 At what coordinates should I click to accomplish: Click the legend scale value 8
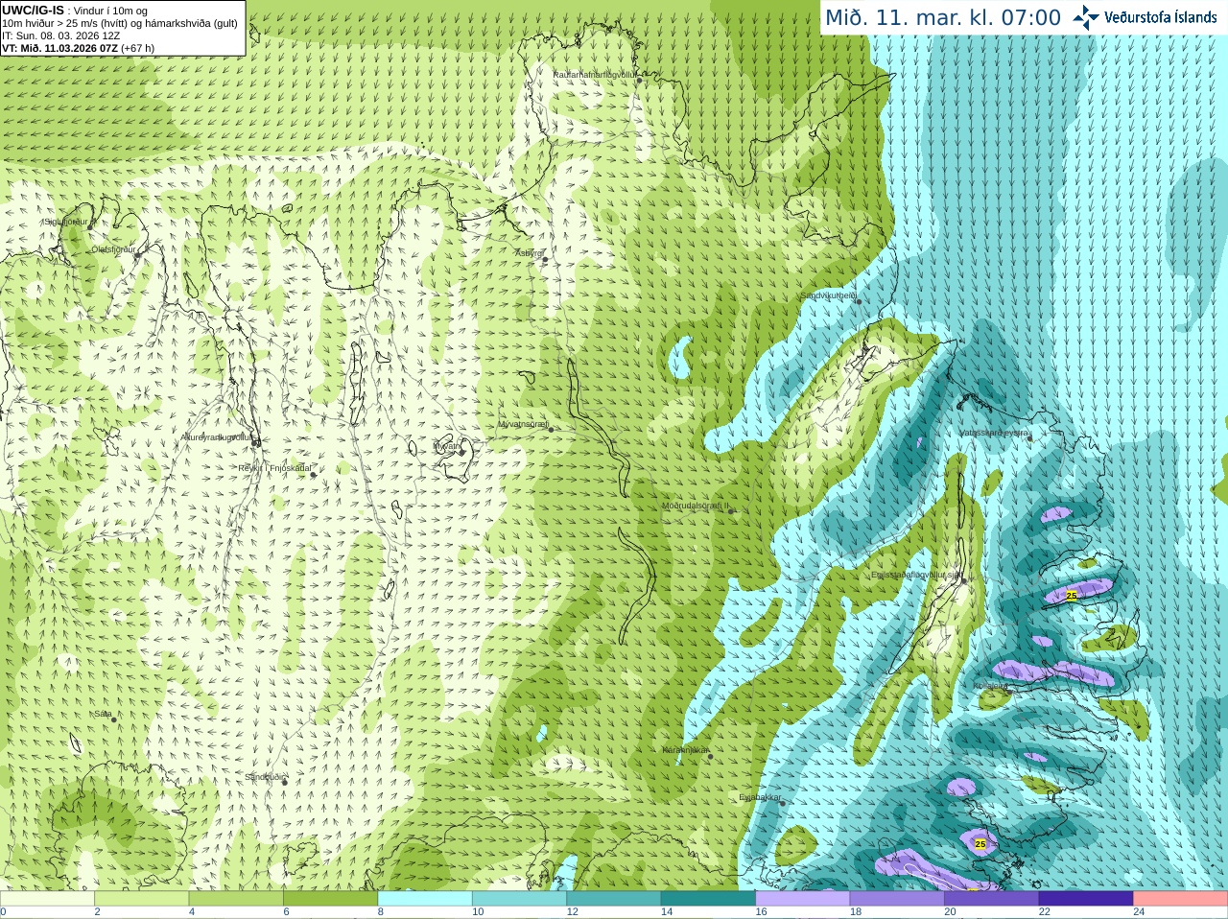pyautogui.click(x=381, y=912)
